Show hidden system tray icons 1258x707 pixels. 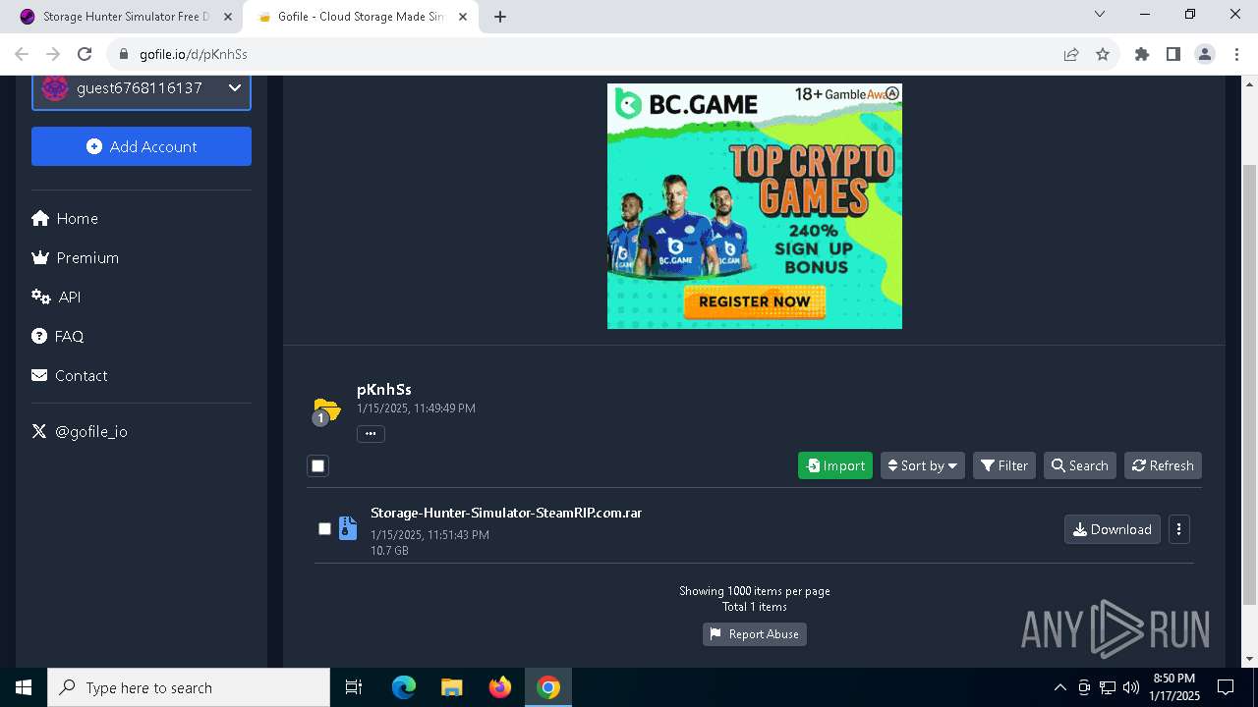pos(1059,687)
